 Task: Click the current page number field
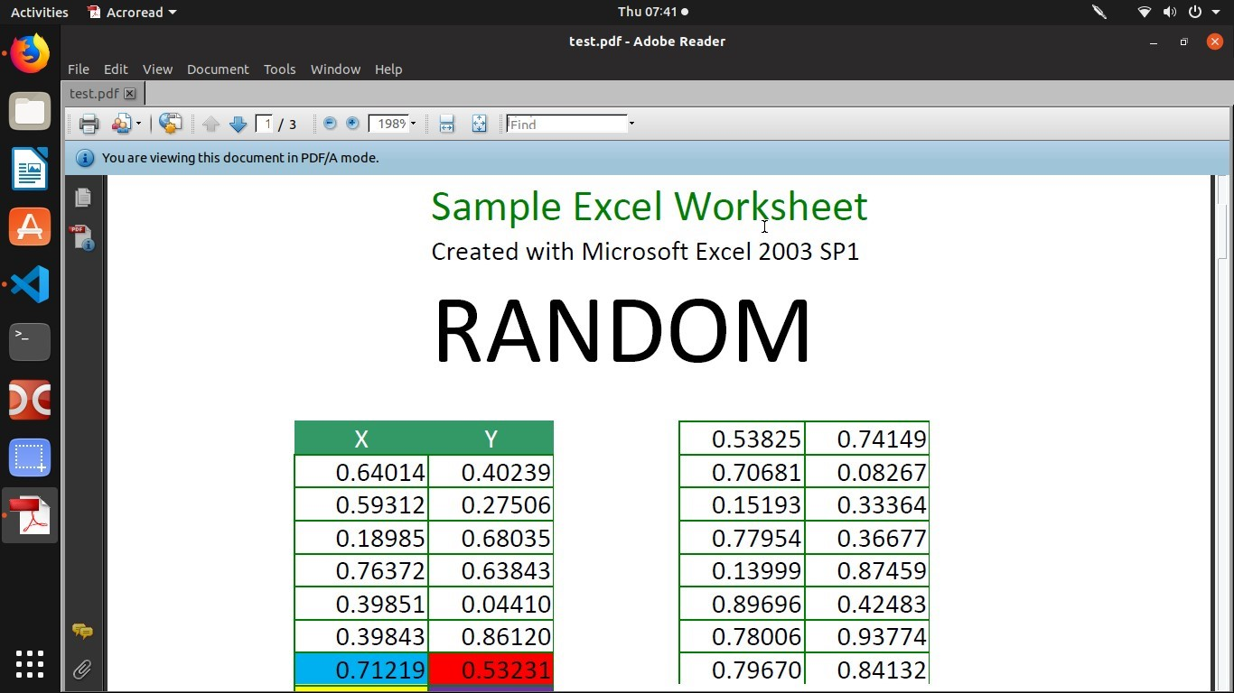coord(266,124)
